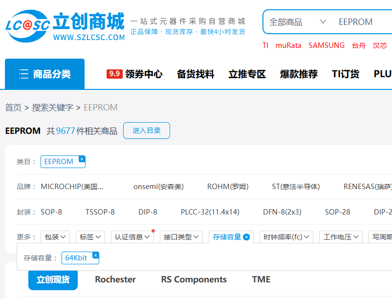Expand the 时钟频率(fc) filter dropdown

coord(286,237)
